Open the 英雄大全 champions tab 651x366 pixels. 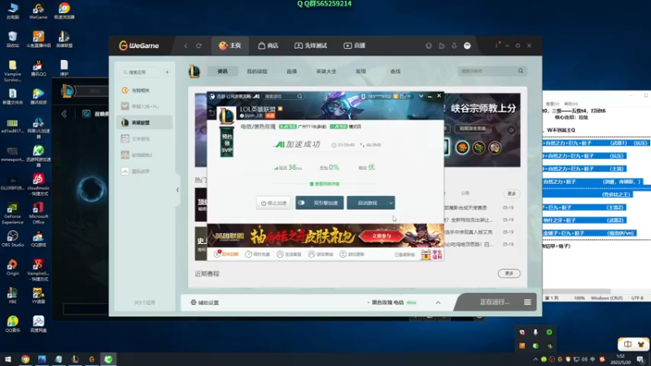point(326,72)
